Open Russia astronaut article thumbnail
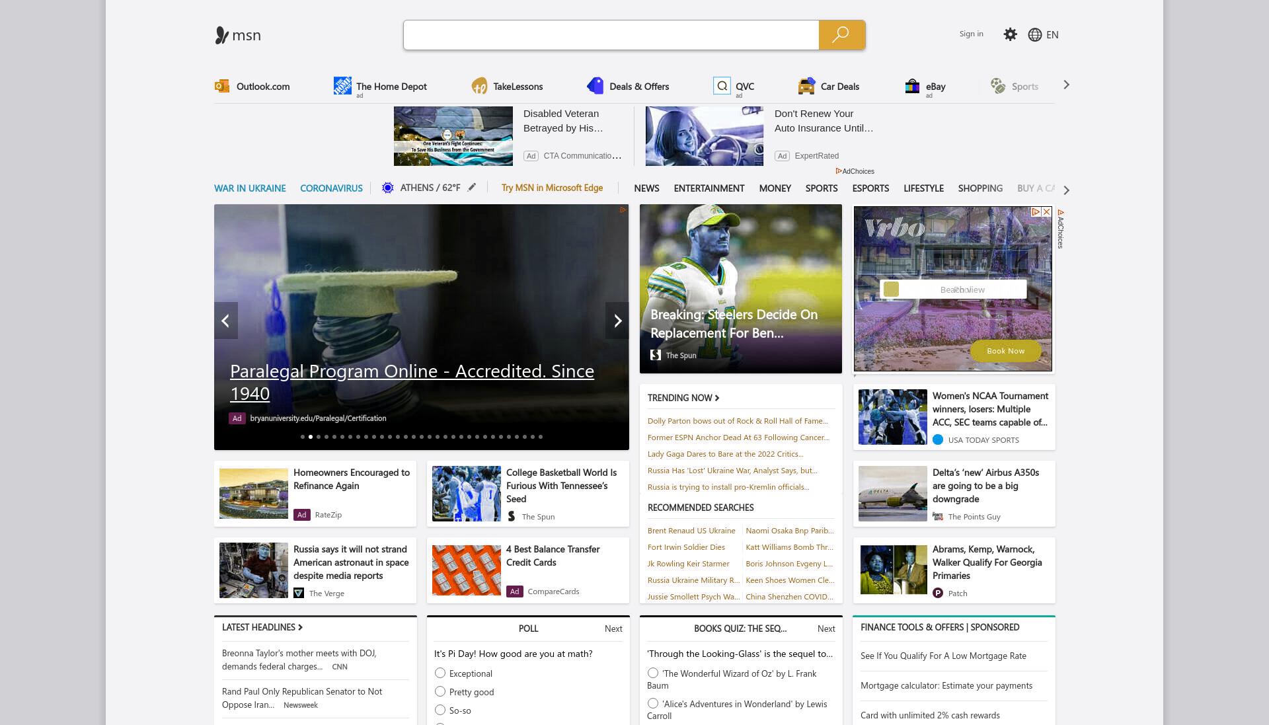This screenshot has height=725, width=1269. click(x=254, y=570)
